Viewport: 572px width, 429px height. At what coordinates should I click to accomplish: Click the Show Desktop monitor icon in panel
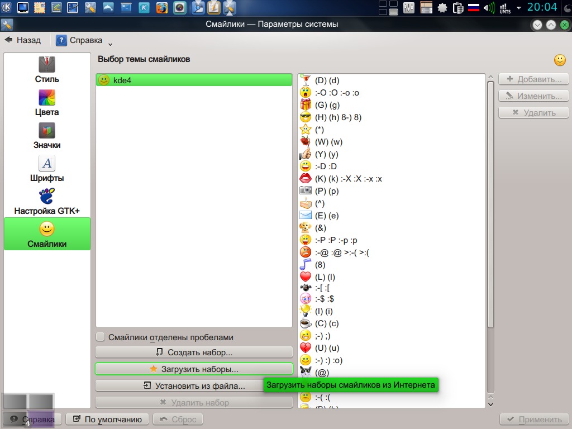[x=22, y=7]
